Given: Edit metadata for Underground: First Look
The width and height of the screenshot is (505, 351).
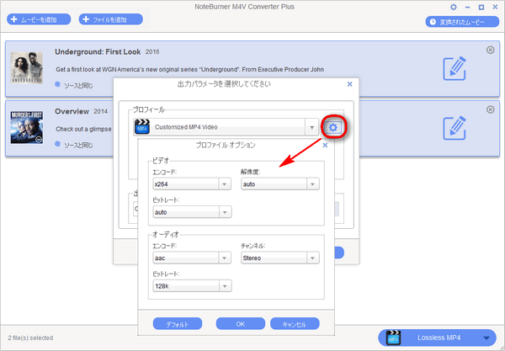Looking at the screenshot, I should click(x=454, y=68).
